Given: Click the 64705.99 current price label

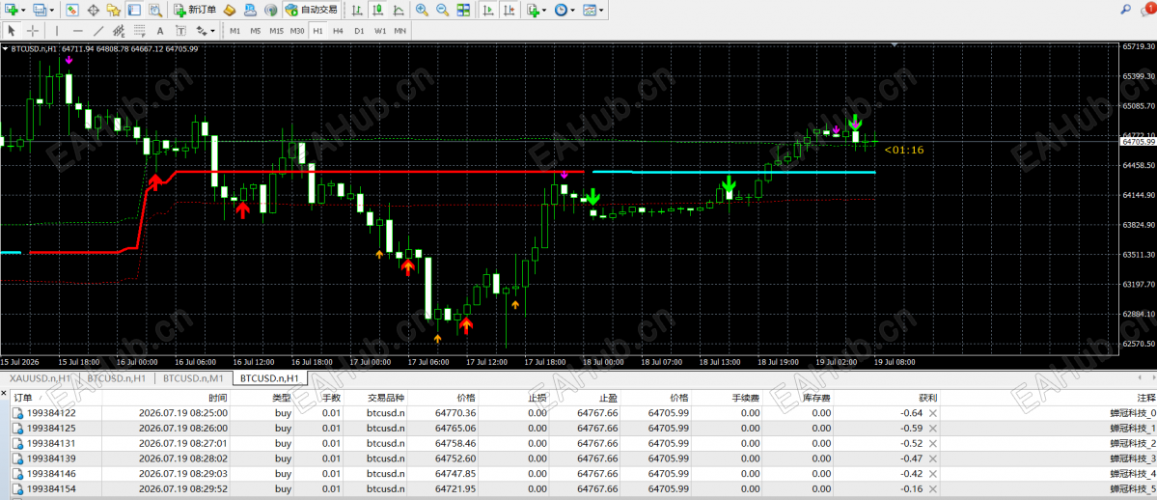Looking at the screenshot, I should [x=1138, y=141].
